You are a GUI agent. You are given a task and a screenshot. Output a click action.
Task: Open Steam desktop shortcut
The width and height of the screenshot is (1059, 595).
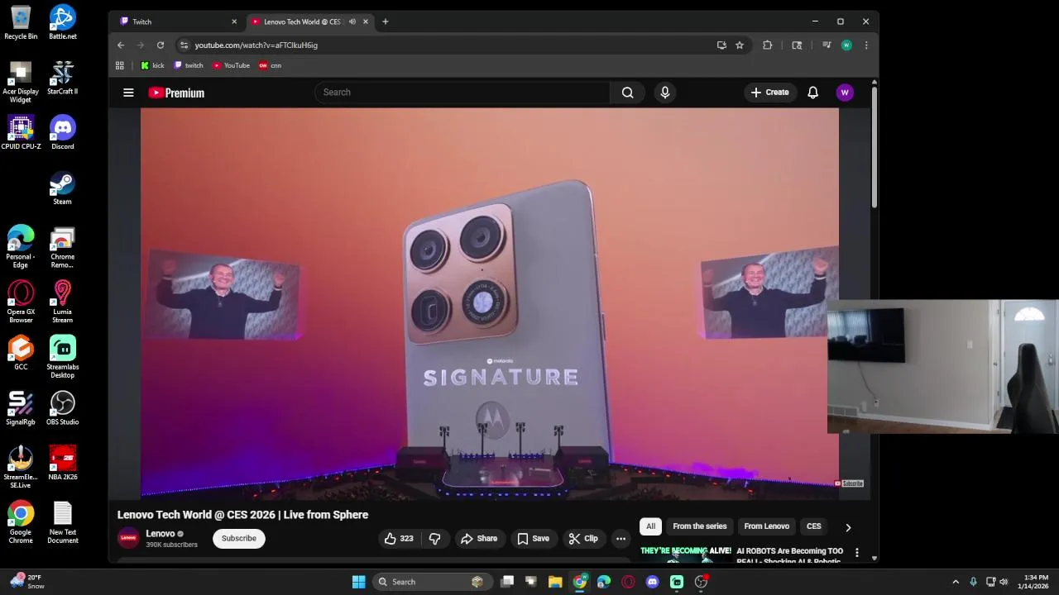tap(62, 187)
